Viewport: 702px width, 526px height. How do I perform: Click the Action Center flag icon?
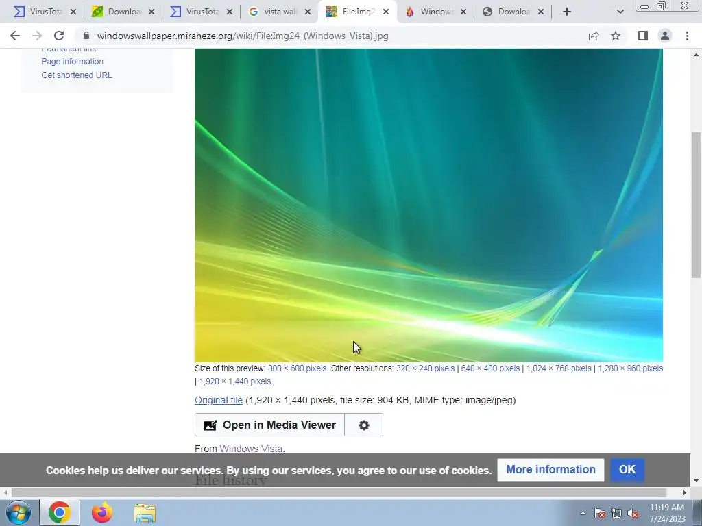600,513
